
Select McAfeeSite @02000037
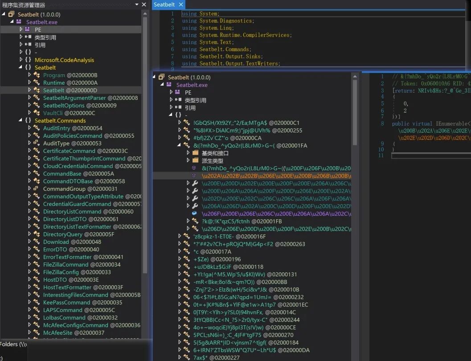click(x=74, y=333)
